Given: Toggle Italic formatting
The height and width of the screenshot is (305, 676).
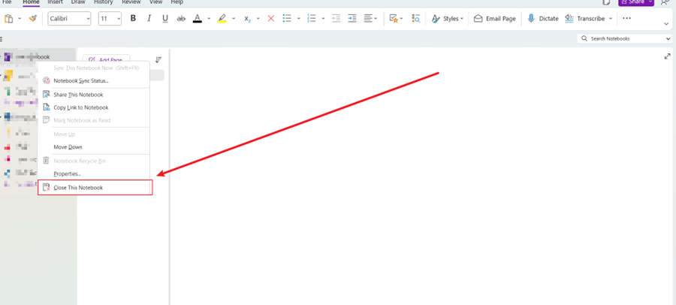Looking at the screenshot, I should click(149, 19).
